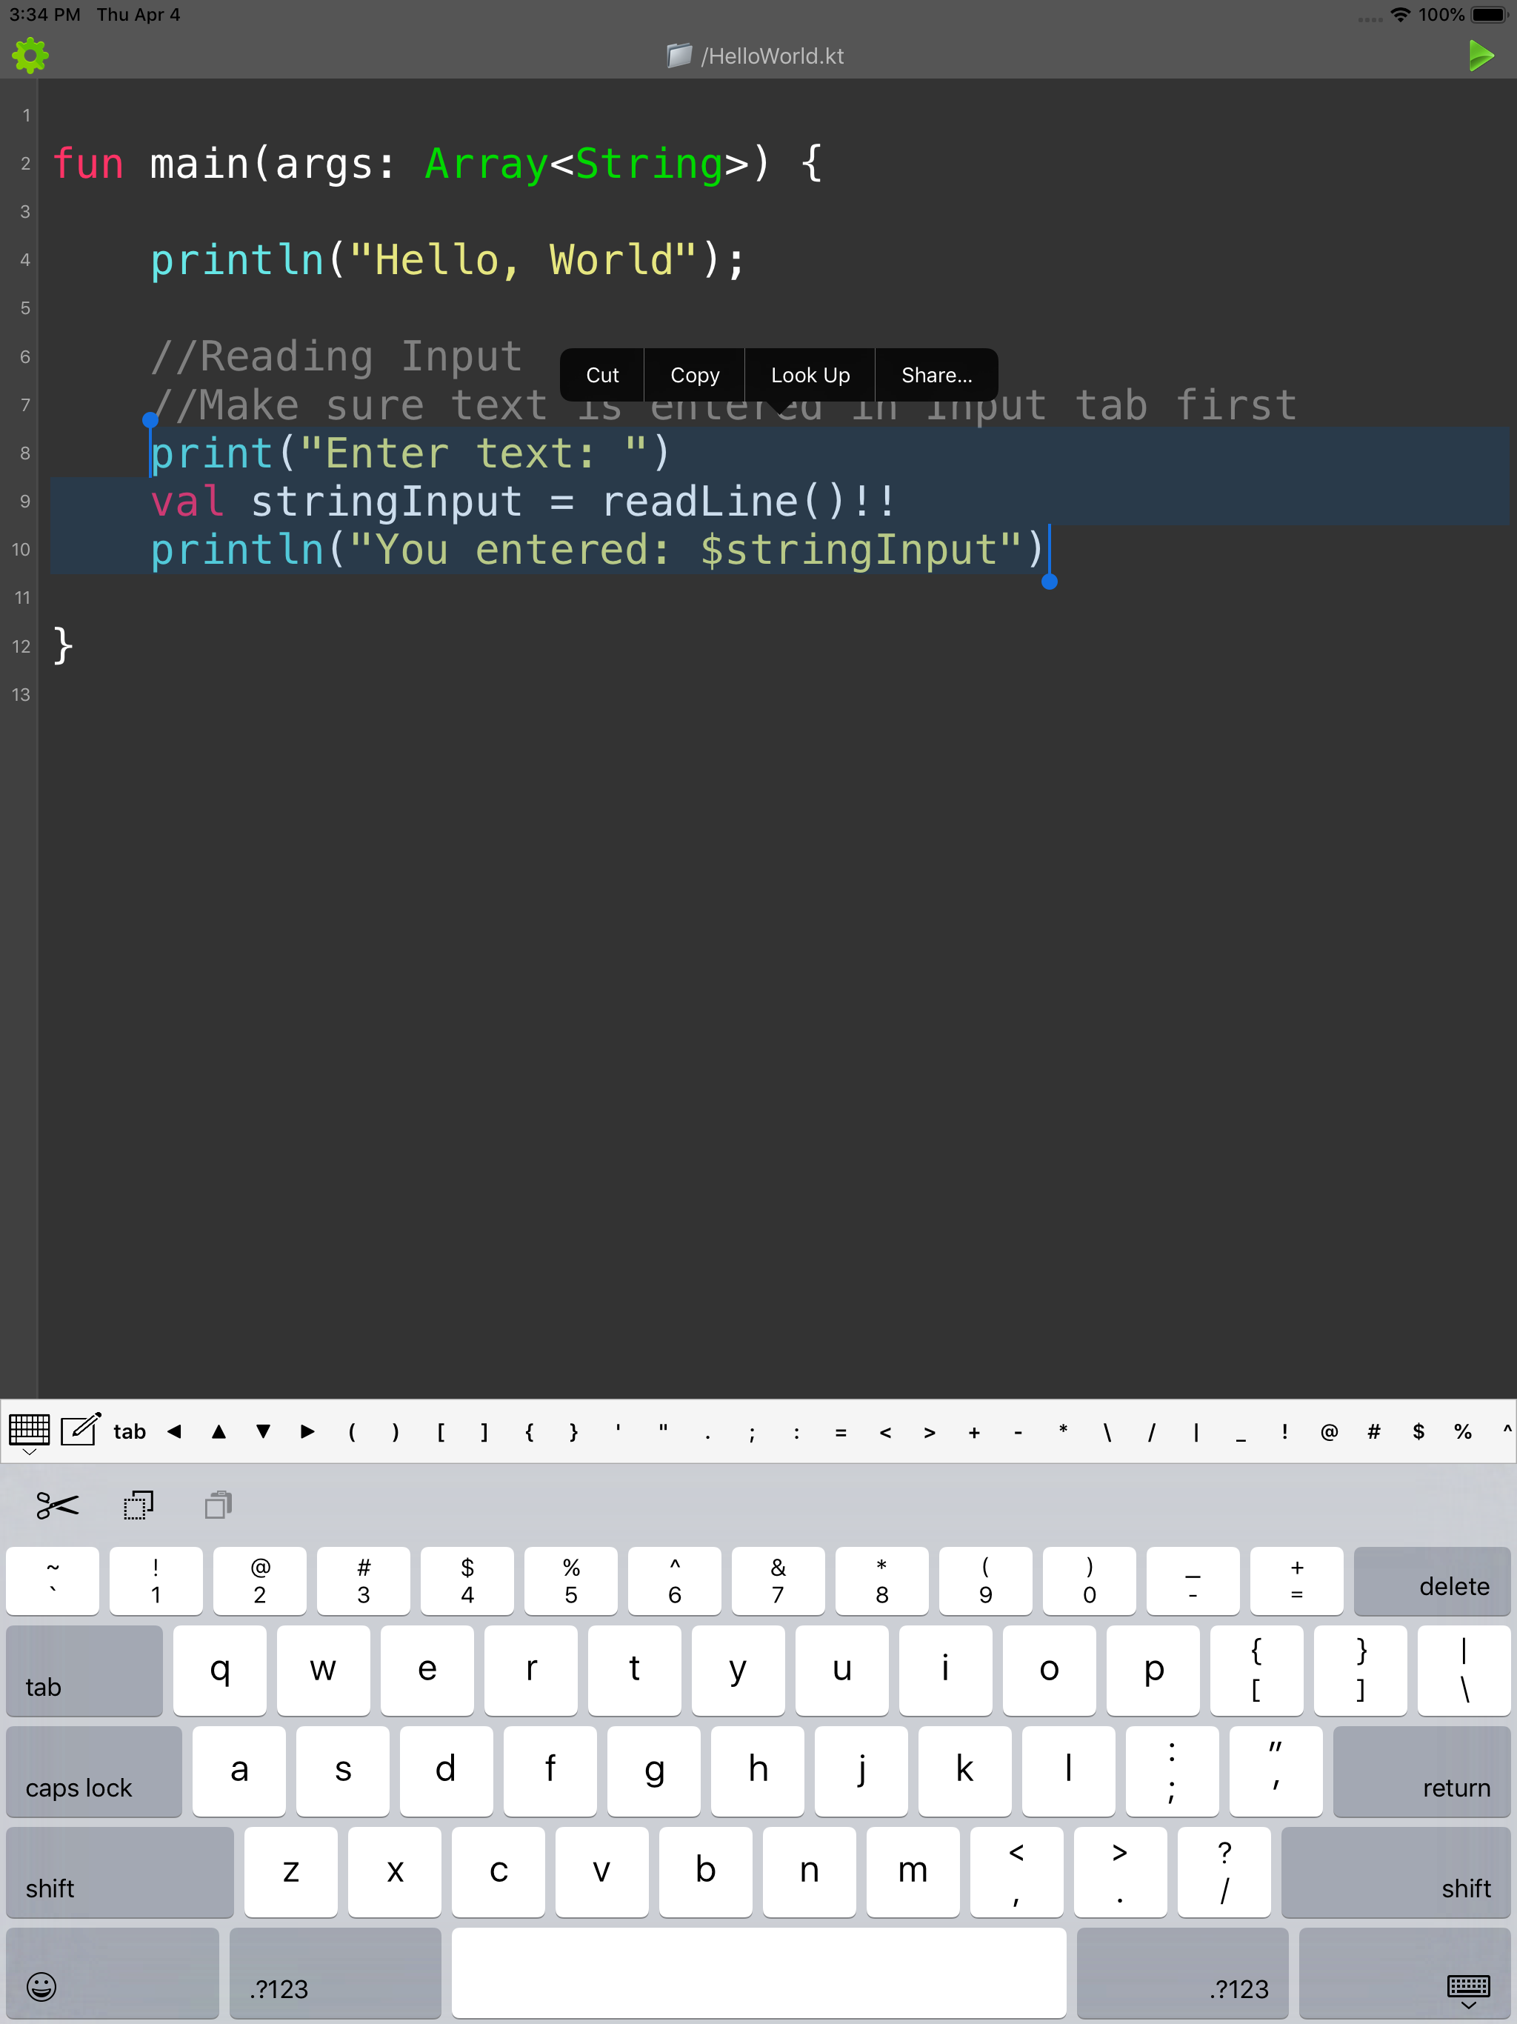Tap the delete key on keyboard

1432,1581
